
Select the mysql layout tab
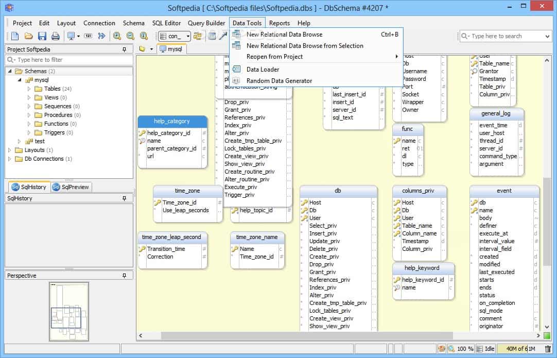click(x=171, y=49)
